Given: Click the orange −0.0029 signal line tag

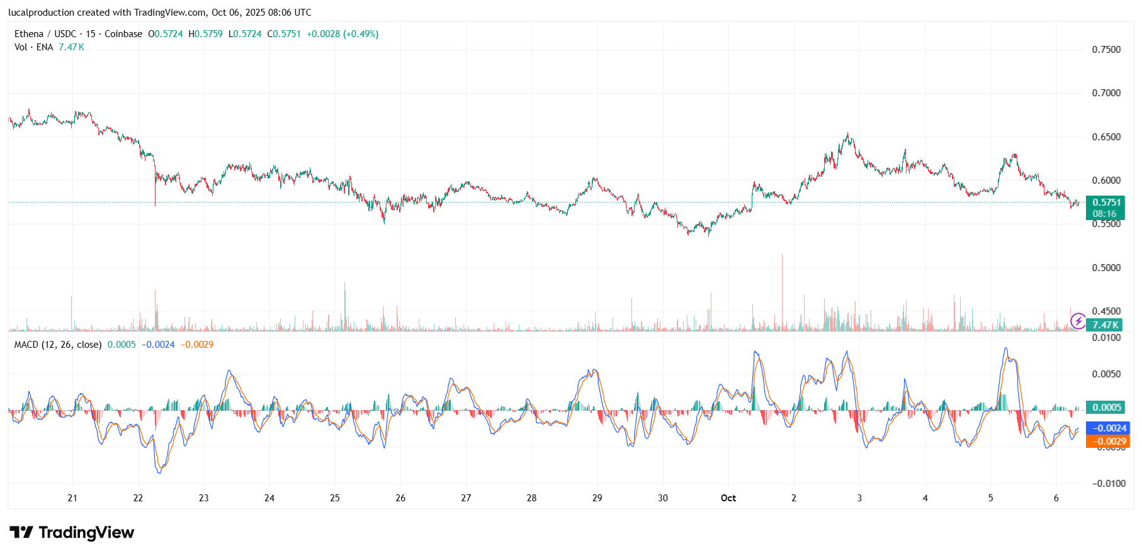Looking at the screenshot, I should (1108, 442).
